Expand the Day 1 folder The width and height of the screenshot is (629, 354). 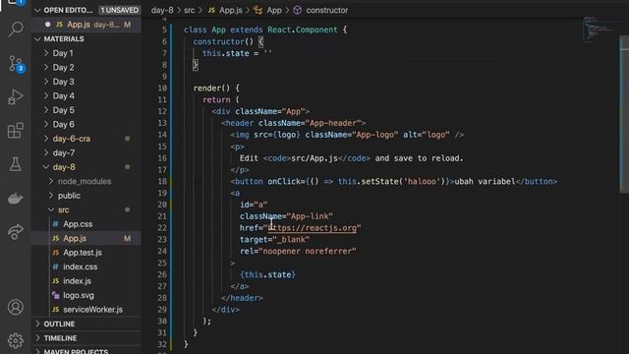click(x=46, y=53)
